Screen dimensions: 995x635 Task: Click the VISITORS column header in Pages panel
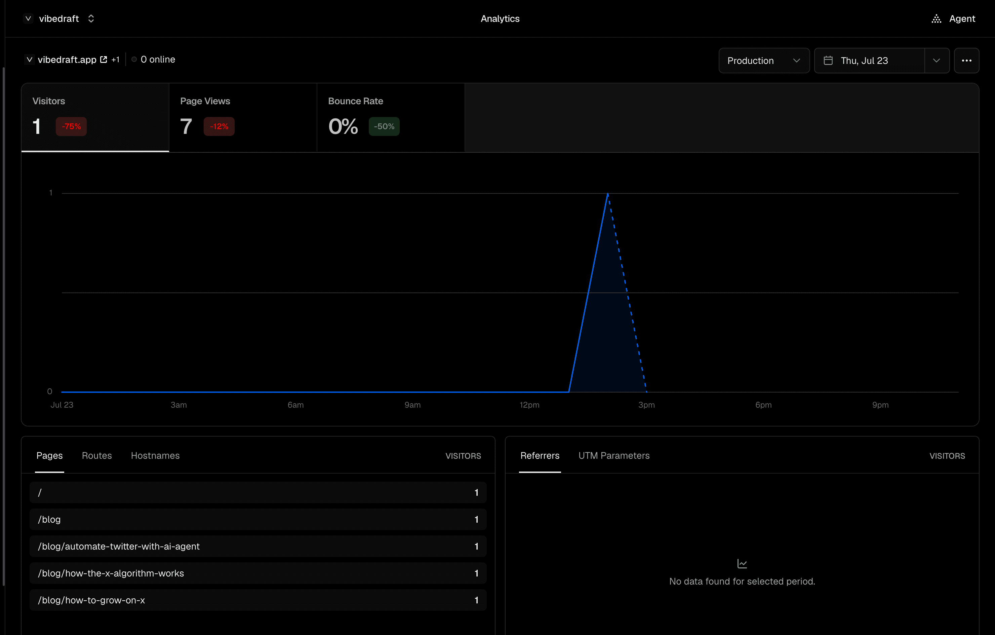[463, 456]
